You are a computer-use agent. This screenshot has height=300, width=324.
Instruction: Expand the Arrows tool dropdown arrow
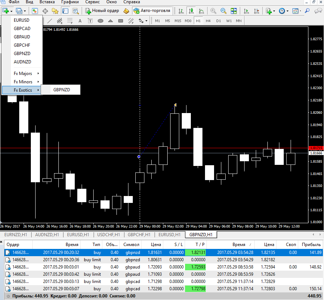pyautogui.click(x=146, y=21)
